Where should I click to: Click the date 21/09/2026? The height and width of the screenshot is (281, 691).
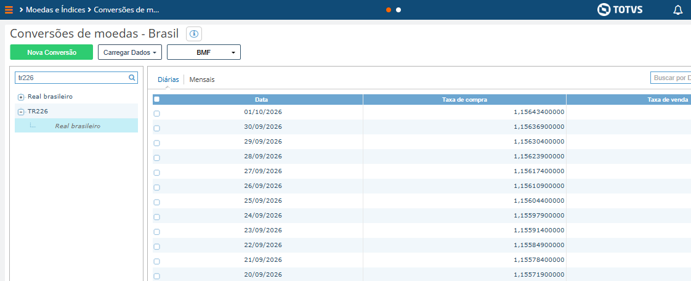tap(262, 260)
